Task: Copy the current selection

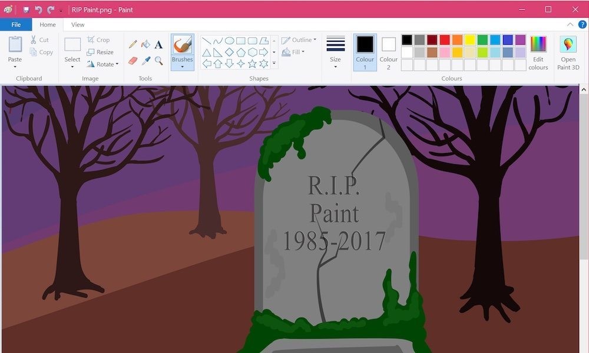Action: [41, 52]
